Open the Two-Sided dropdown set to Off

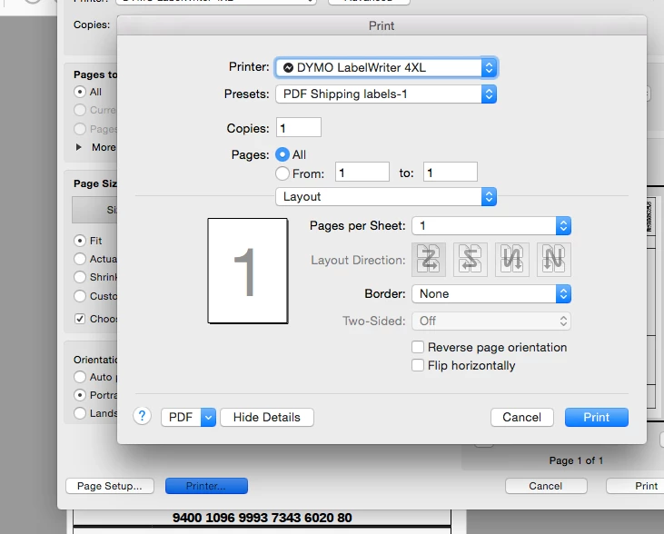(x=491, y=321)
